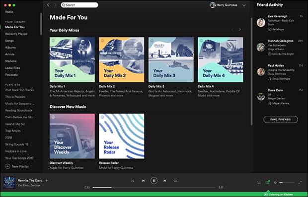The width and height of the screenshot is (308, 197).
Task: Toggle repeat mode
Action: [175, 181]
